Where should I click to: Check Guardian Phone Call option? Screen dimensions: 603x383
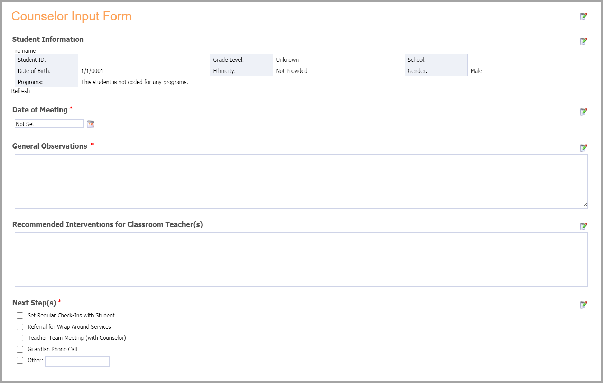[x=20, y=350]
